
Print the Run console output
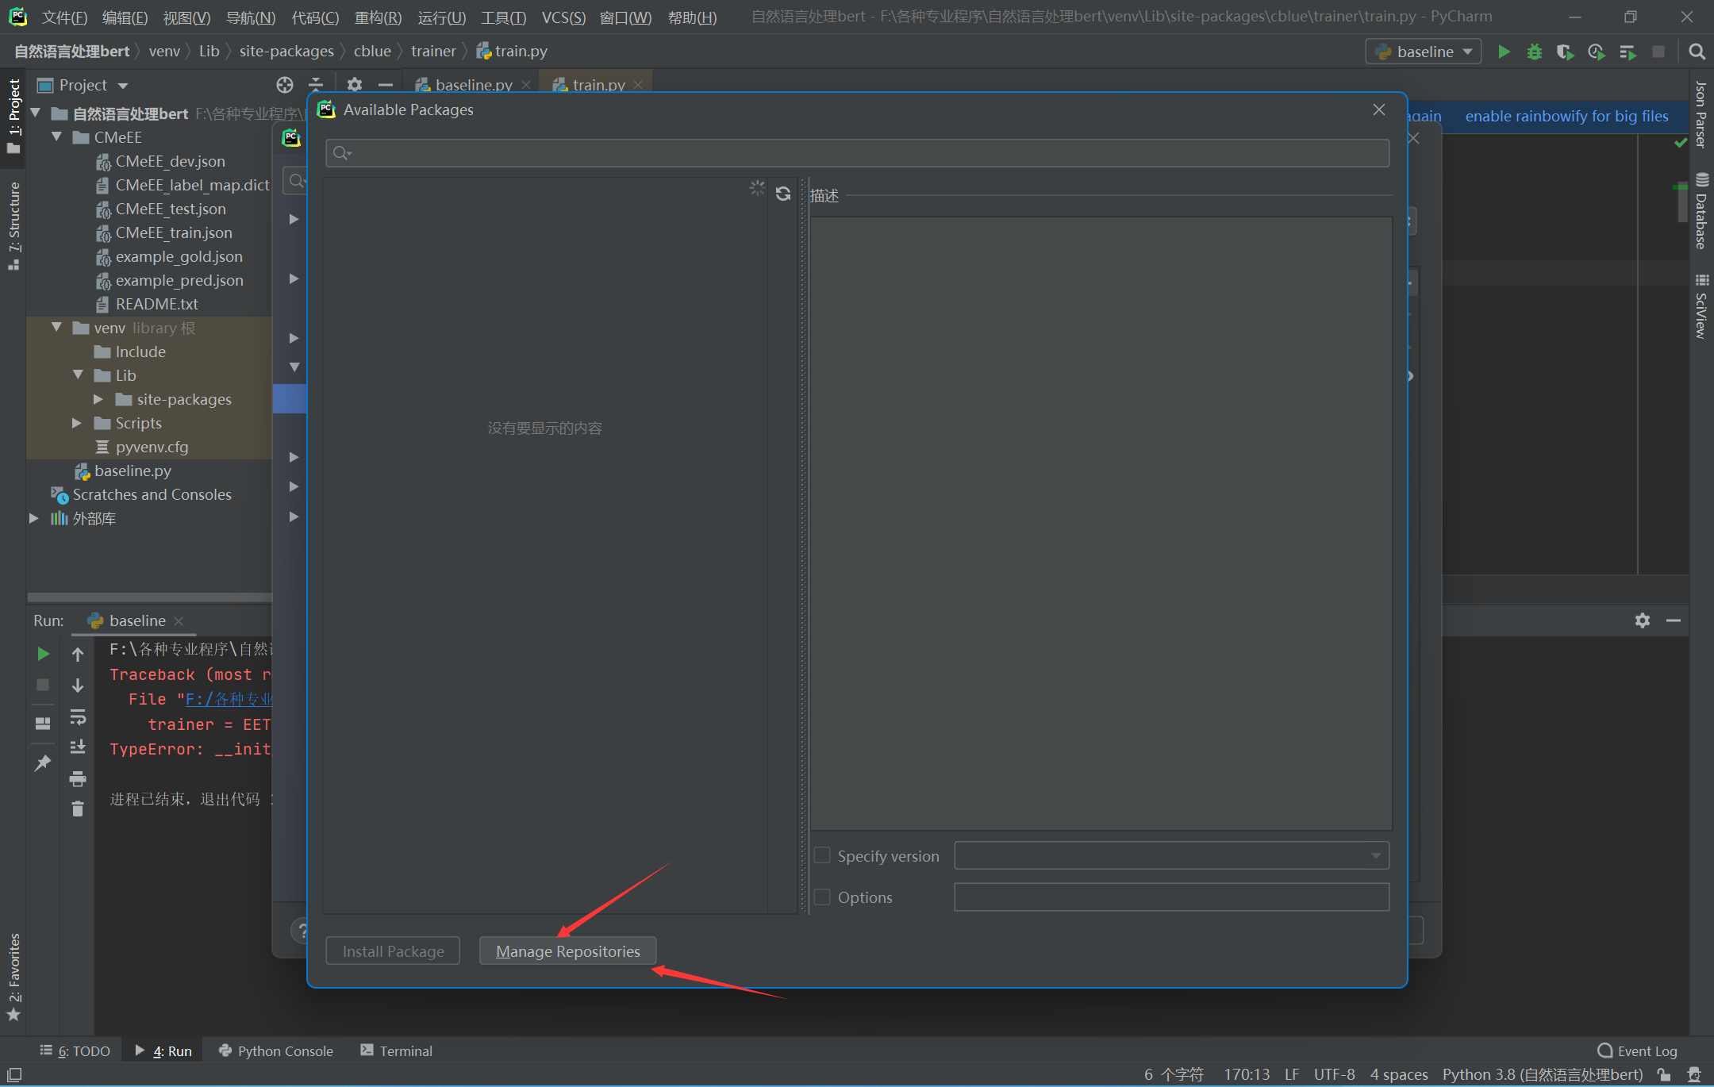click(78, 779)
